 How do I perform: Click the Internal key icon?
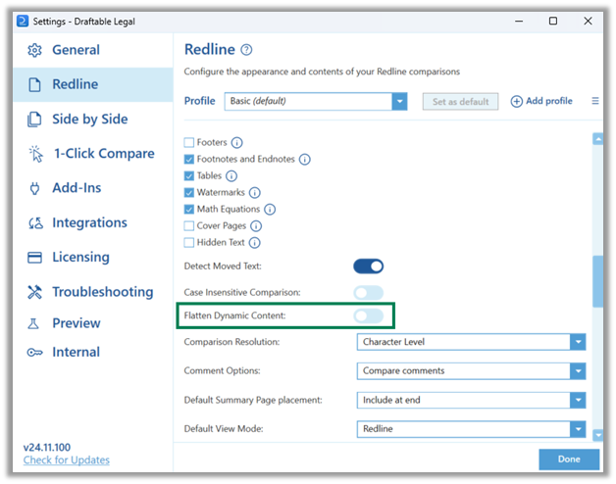tap(34, 353)
